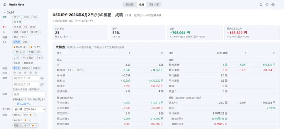This screenshot has width=284, height=129.
Task: Toggle the 上昇トレンド tag
Action: coord(20,52)
